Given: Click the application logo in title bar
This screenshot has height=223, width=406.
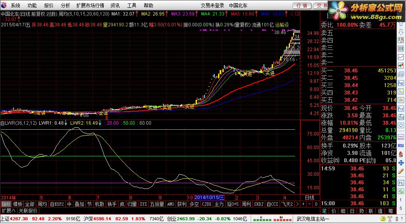Looking at the screenshot, I should (4, 5).
